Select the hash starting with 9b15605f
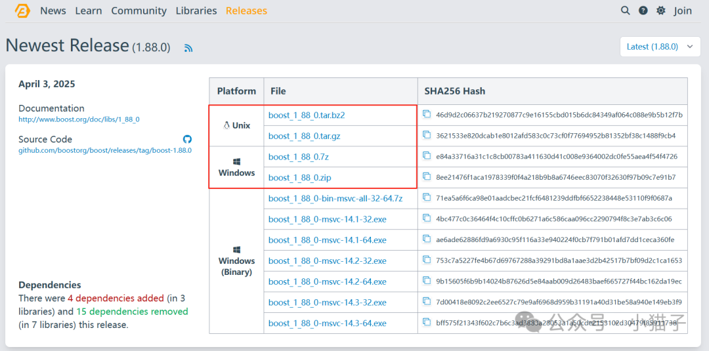Viewport: 709px width, 351px height. [559, 281]
